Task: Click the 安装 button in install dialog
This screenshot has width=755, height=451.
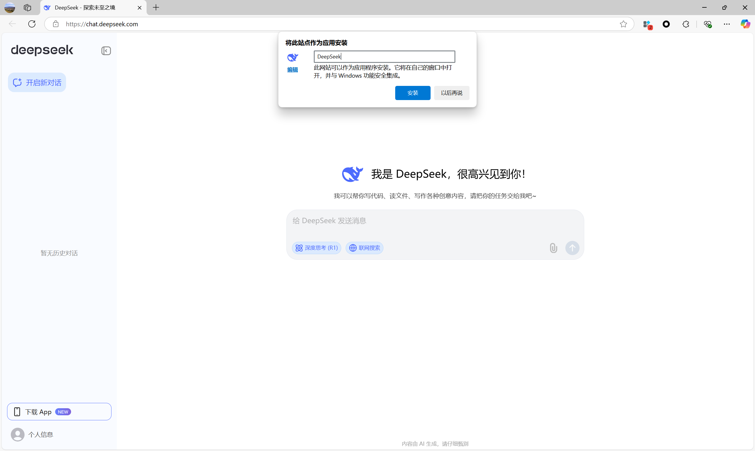Action: pos(413,93)
